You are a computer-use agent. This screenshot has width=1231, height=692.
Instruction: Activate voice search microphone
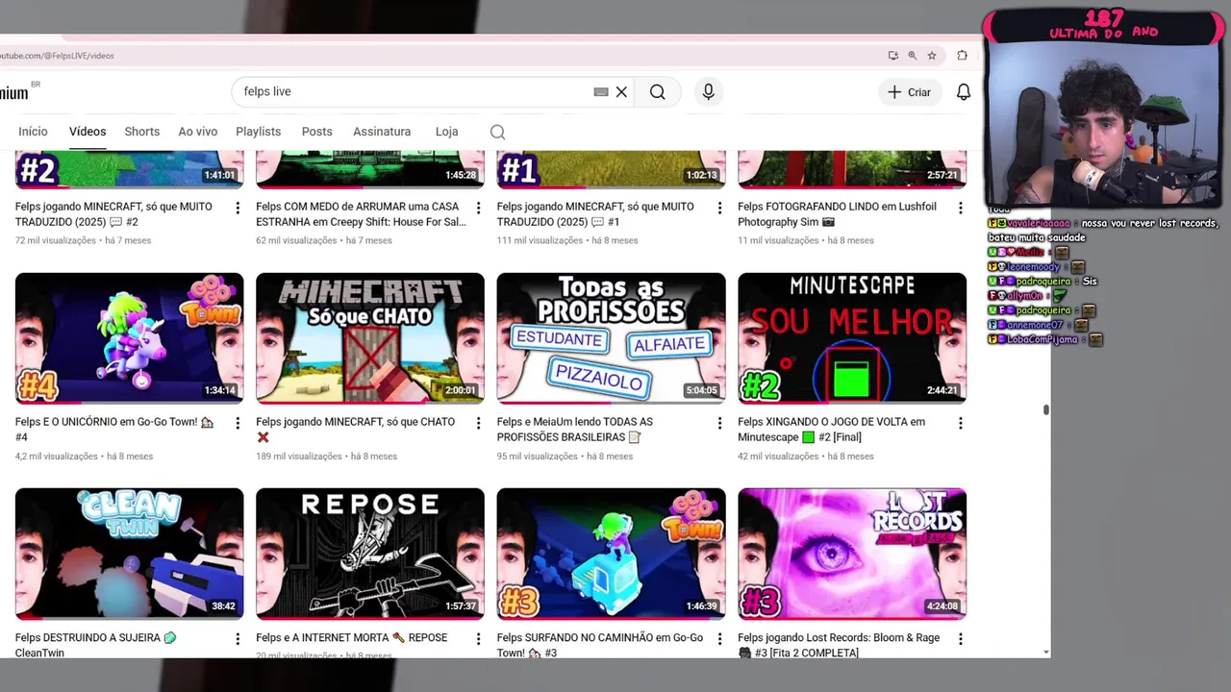[x=709, y=92]
